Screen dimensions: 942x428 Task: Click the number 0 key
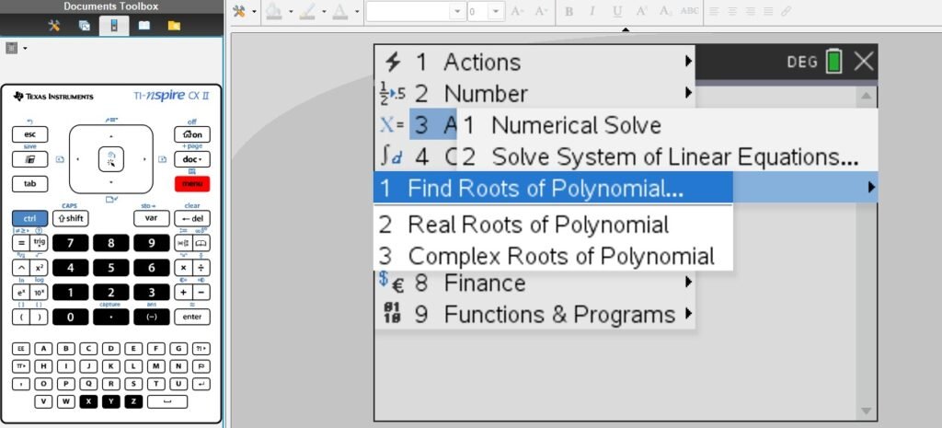click(x=70, y=317)
